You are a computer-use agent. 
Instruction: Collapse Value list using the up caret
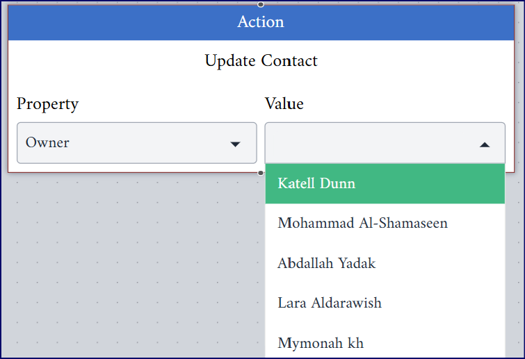485,144
